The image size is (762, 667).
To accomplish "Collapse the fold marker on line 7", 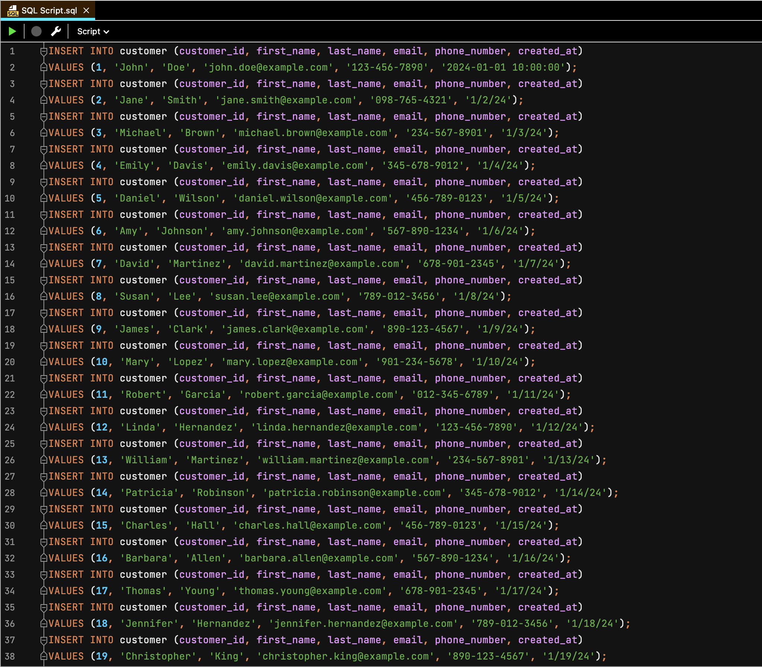I will tap(43, 149).
